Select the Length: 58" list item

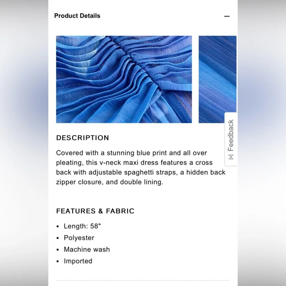coord(82,226)
